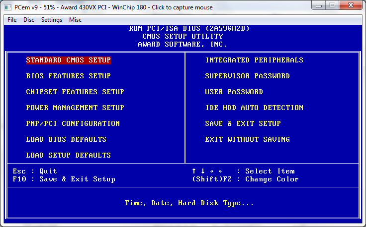Select STANDARD CMOS SETUP entry

[x=69, y=60]
